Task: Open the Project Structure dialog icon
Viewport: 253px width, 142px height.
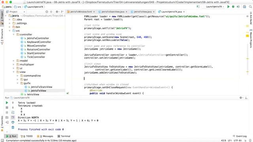Action: (x=244, y=7)
